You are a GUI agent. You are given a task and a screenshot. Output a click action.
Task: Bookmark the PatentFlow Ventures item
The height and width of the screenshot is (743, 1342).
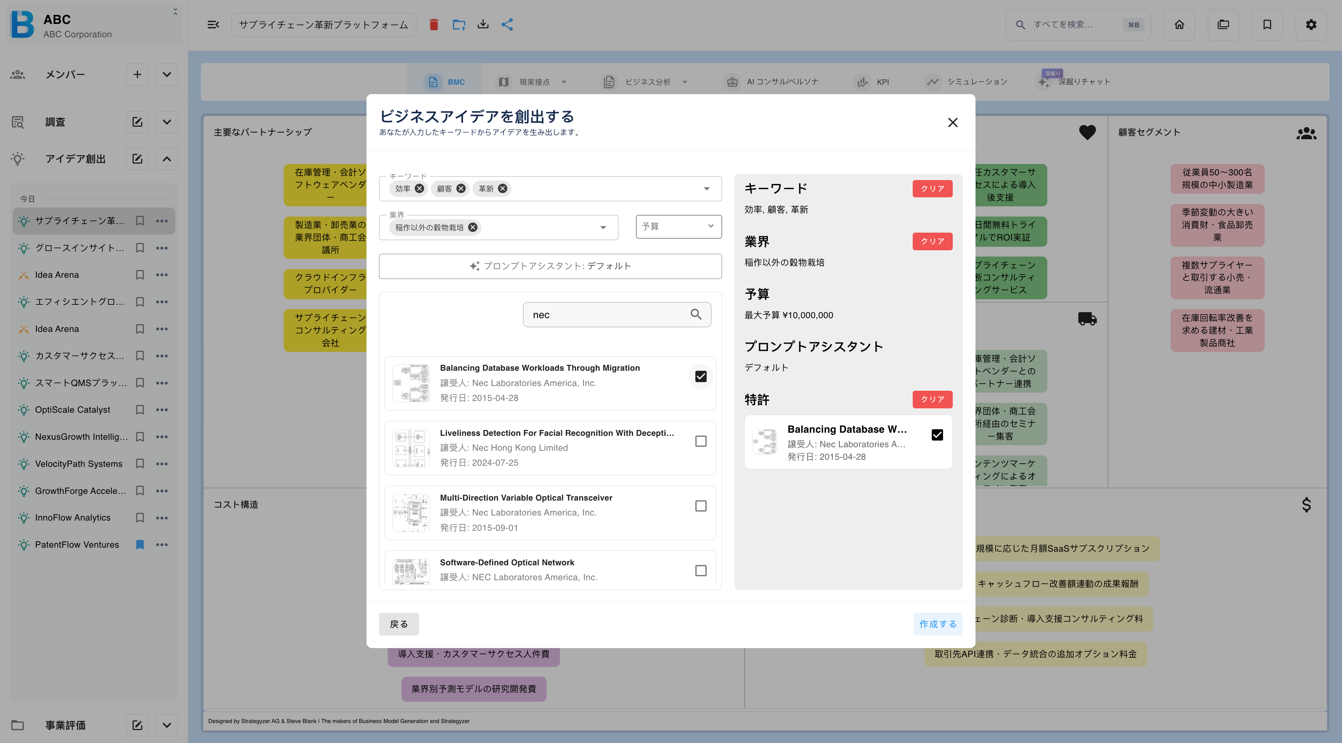point(140,545)
